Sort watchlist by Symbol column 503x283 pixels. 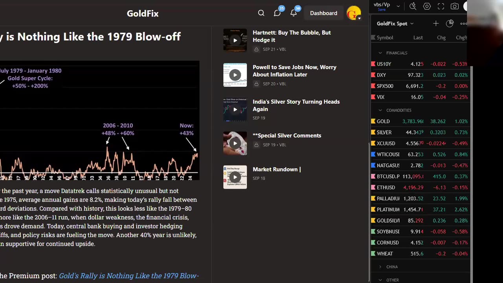tap(385, 37)
